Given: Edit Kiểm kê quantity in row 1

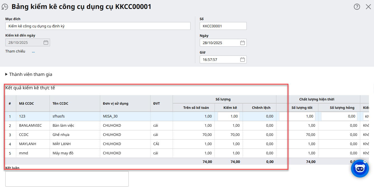Looking at the screenshot, I should [x=229, y=116].
